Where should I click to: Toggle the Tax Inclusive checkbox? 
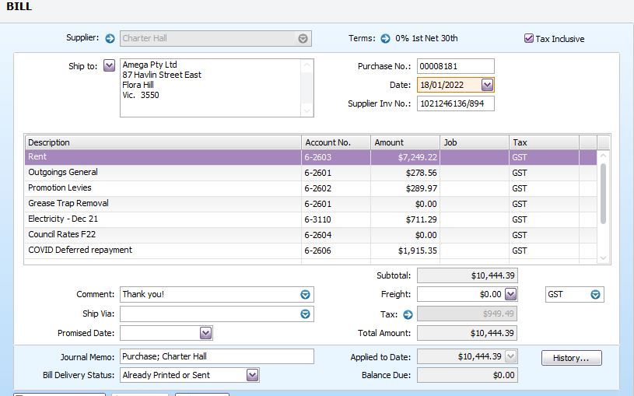point(529,38)
